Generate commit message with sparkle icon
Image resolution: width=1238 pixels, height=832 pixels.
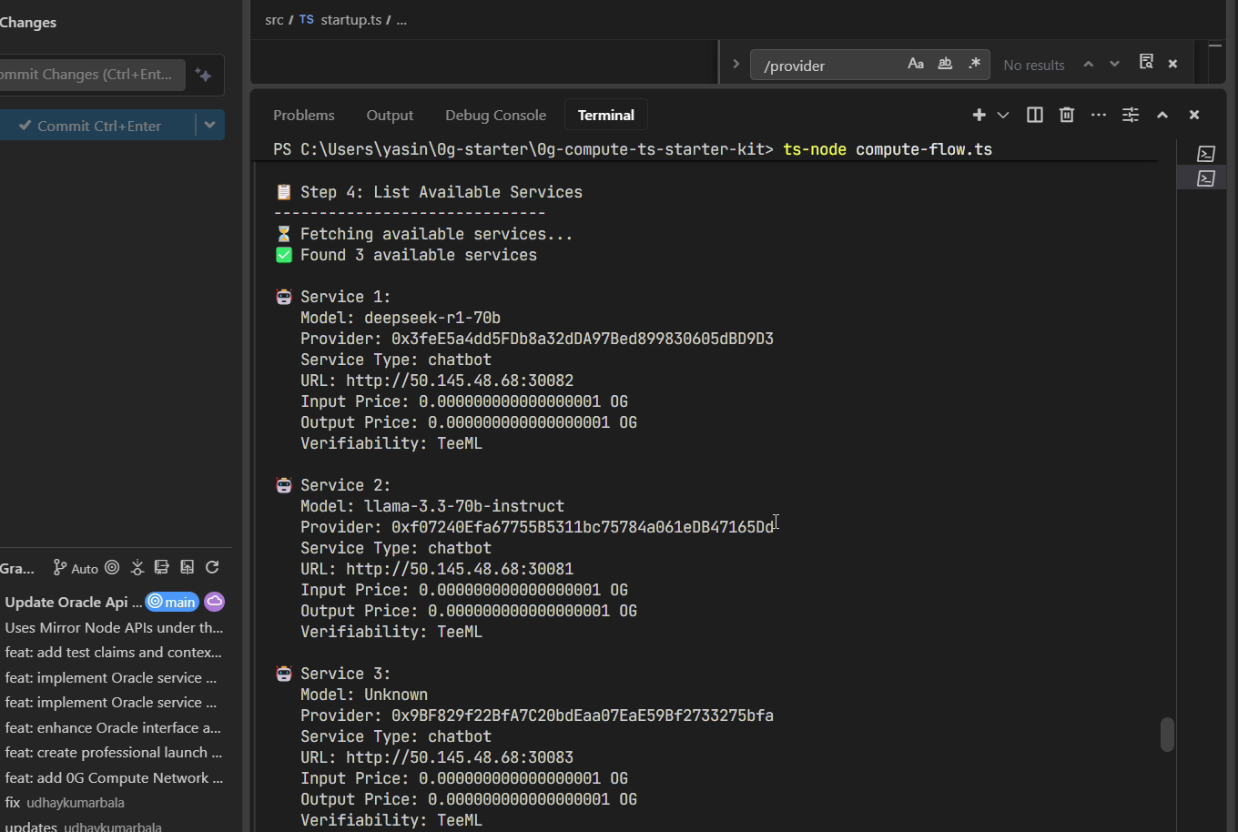(x=204, y=75)
